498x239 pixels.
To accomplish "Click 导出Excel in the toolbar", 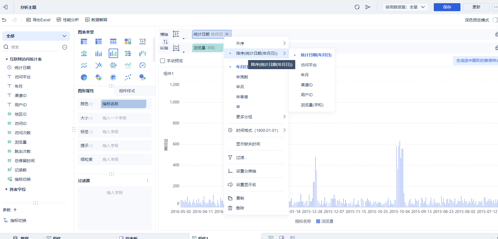I will coord(38,20).
